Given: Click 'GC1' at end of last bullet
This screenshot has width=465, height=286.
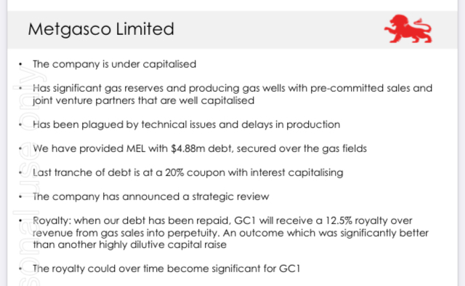Looking at the screenshot, I should click(289, 269).
